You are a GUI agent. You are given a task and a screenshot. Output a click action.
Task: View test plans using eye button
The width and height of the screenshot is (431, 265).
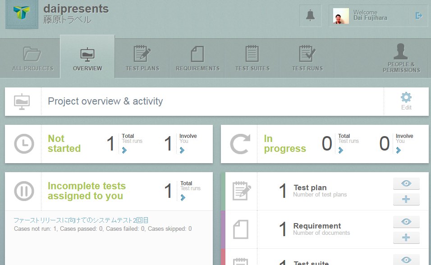click(406, 184)
